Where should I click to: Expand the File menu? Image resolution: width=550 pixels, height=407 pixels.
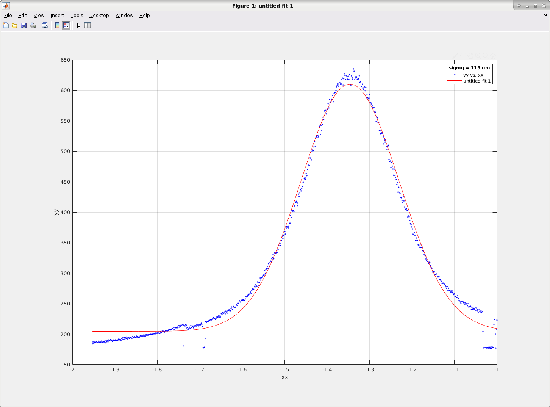[8, 15]
